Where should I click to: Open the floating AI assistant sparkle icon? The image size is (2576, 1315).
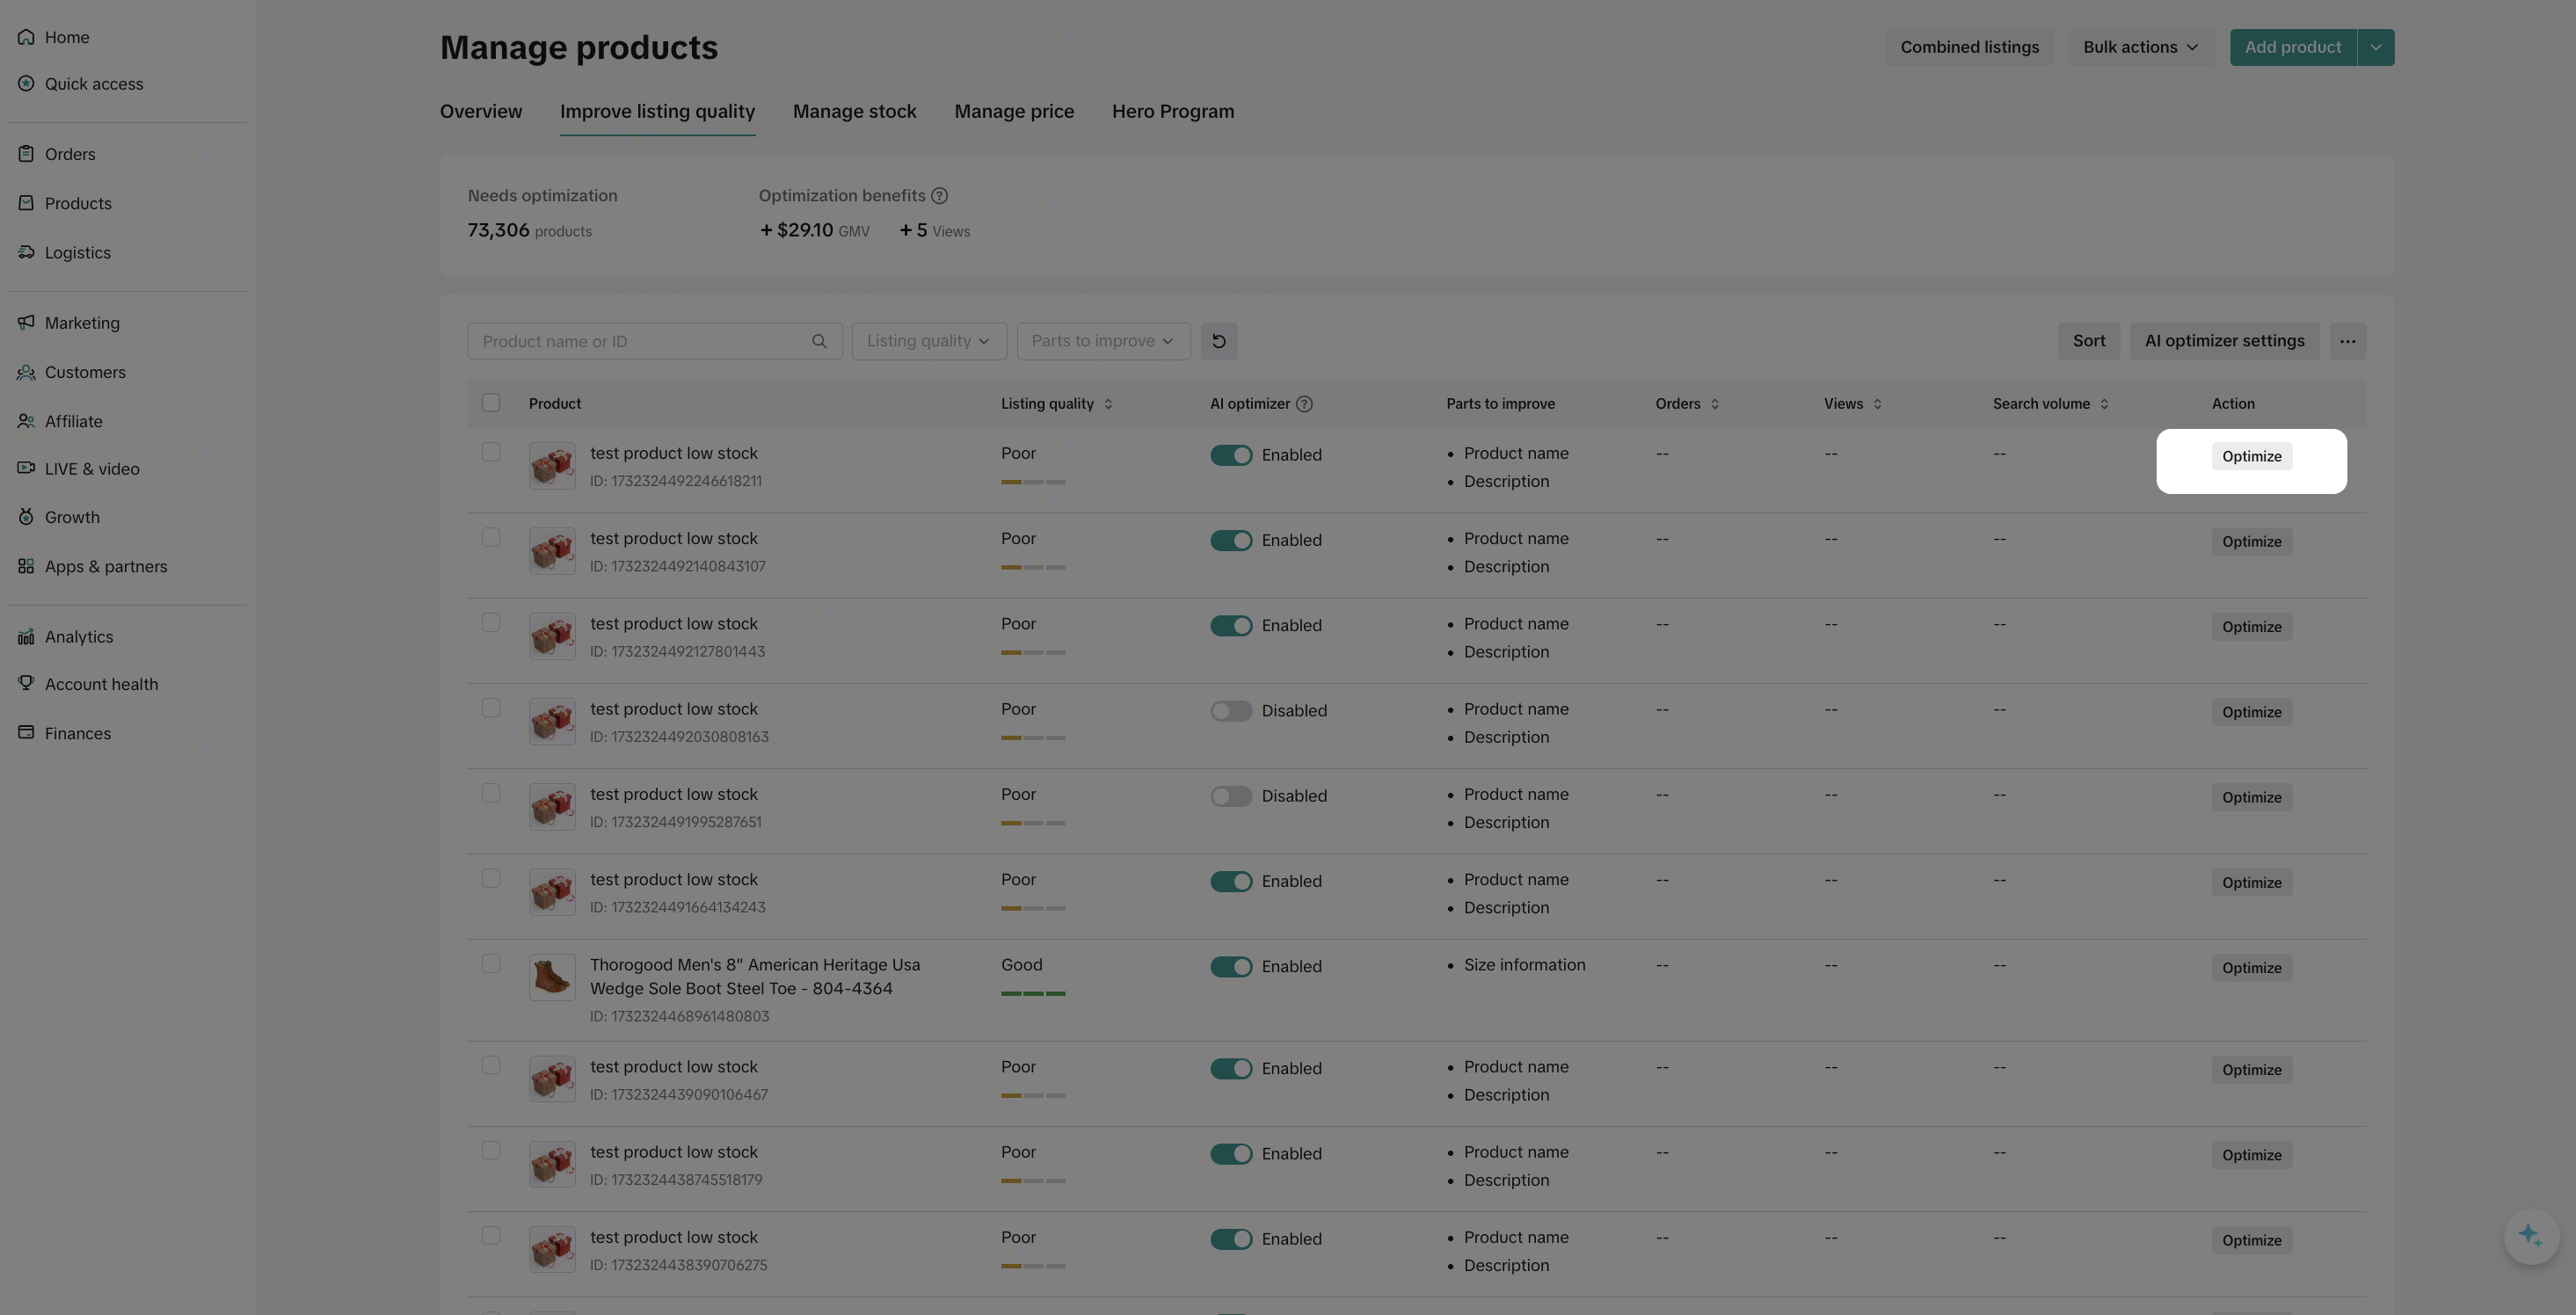pyautogui.click(x=2530, y=1236)
